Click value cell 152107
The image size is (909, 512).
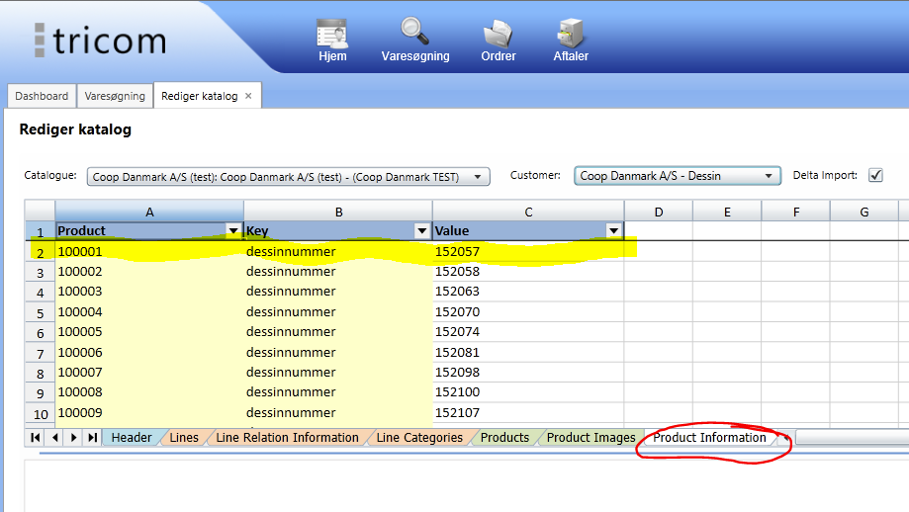click(528, 412)
